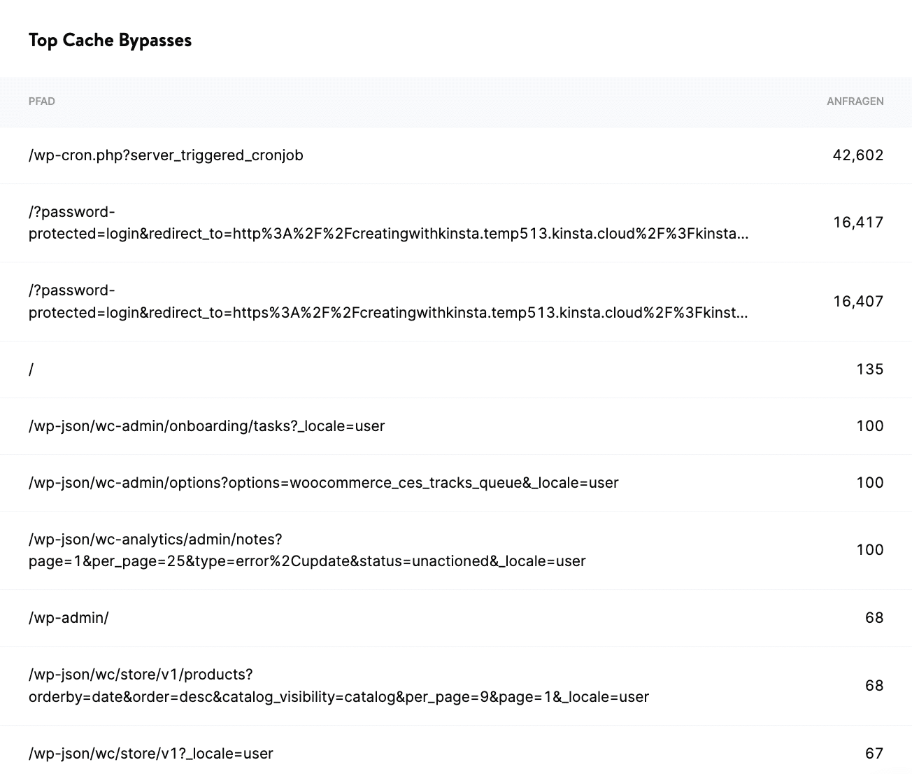This screenshot has height=774, width=912.
Task: Open the wc-analytics admin notes path
Action: (x=306, y=550)
